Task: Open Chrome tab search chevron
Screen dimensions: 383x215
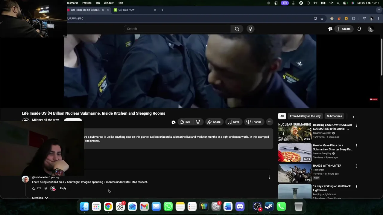Action: pyautogui.click(x=379, y=10)
